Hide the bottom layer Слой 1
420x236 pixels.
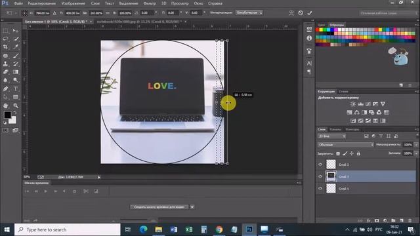pos(320,188)
